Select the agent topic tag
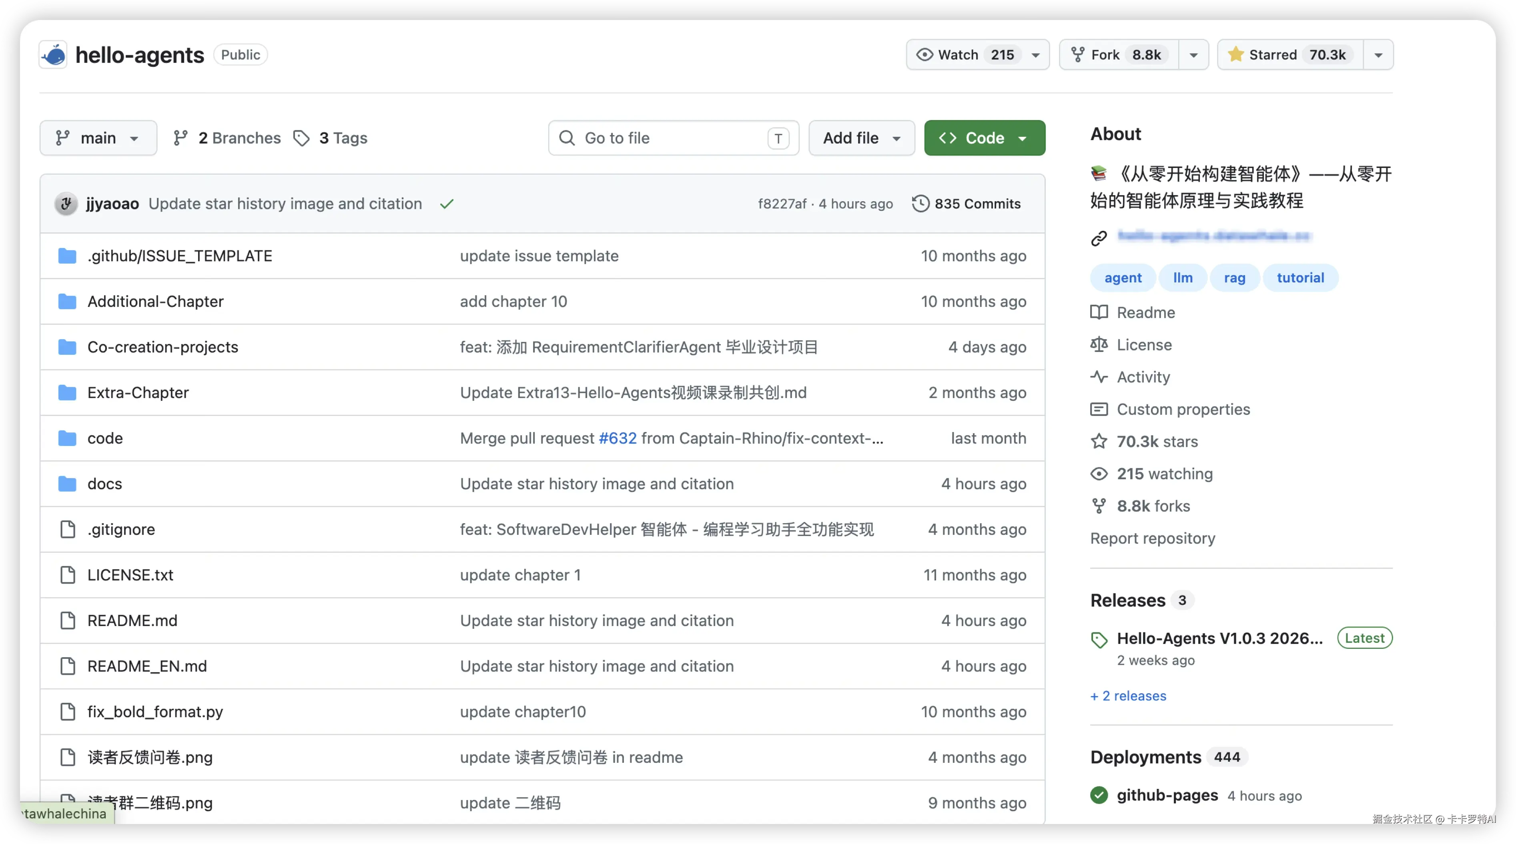The width and height of the screenshot is (1516, 844). click(1123, 278)
